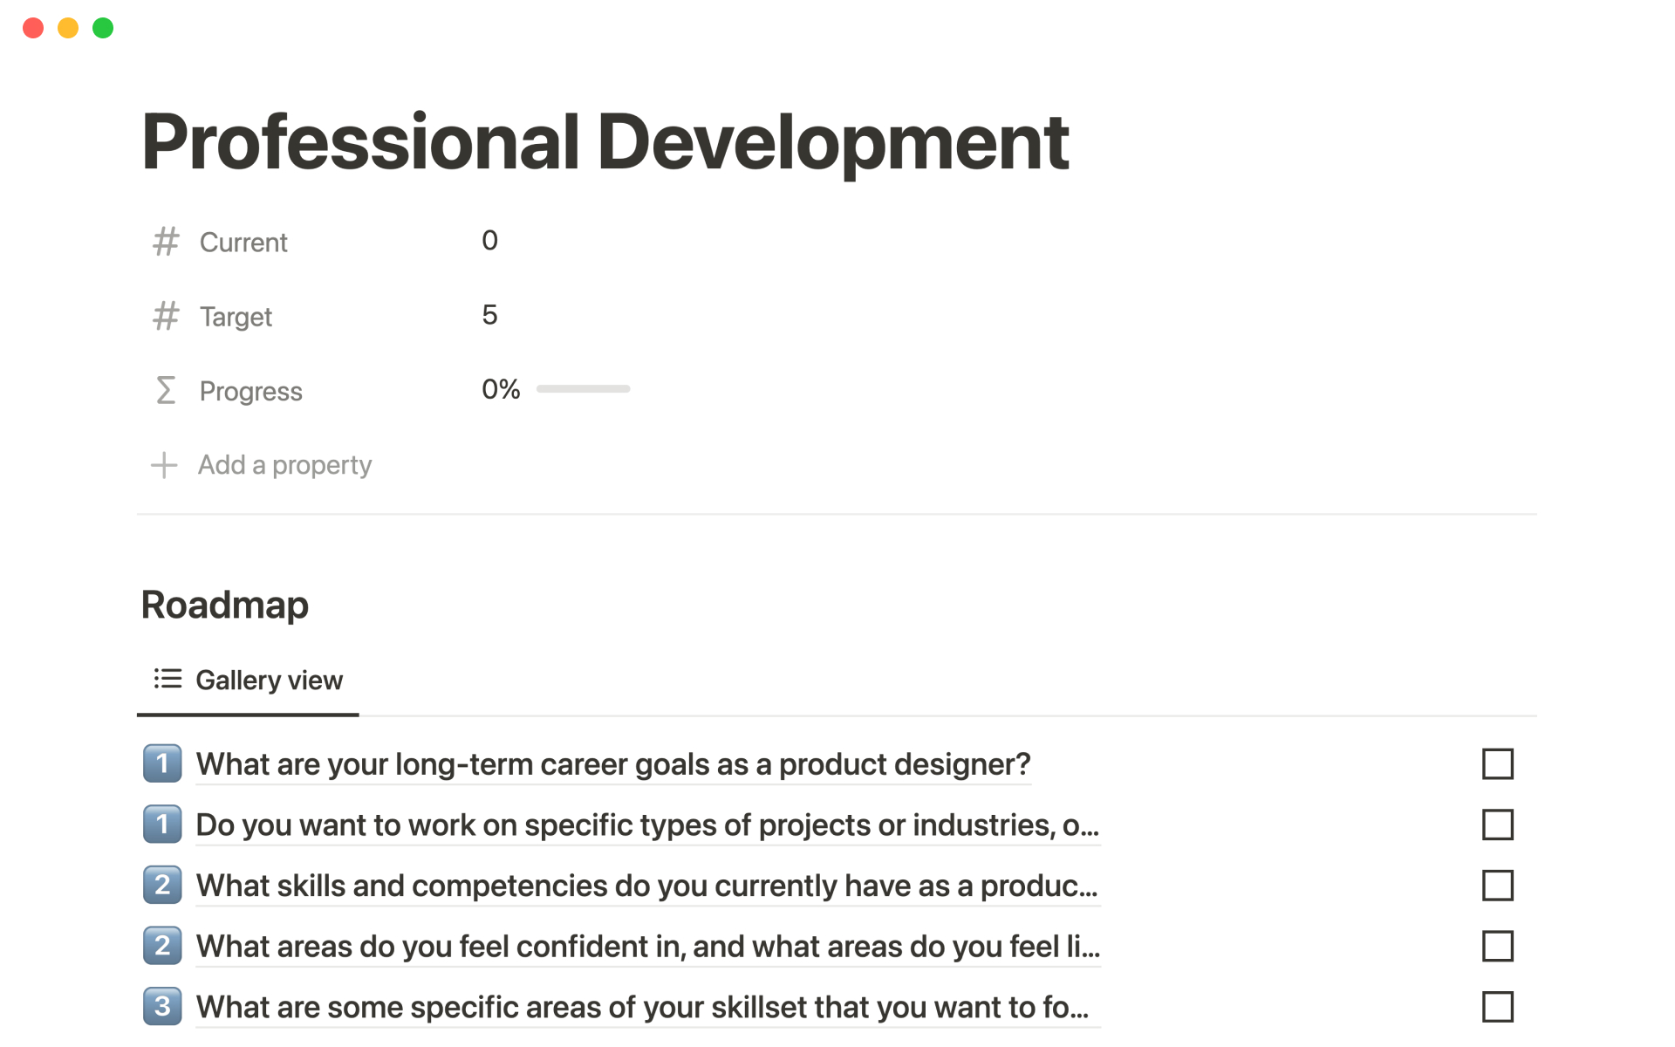Click the 1 emoji icon of long-term career goals

pos(162,763)
